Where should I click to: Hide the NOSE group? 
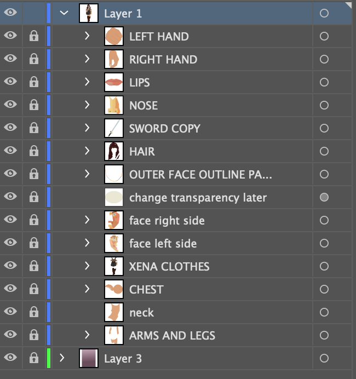click(10, 104)
